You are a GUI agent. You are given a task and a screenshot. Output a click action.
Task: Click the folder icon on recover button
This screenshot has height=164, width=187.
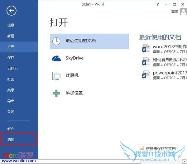pyautogui.click(x=142, y=148)
